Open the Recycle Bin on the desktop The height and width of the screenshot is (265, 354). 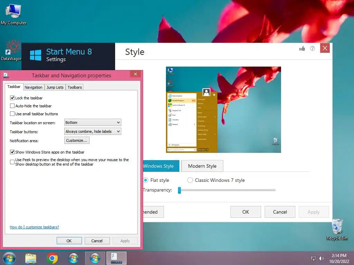(337, 229)
